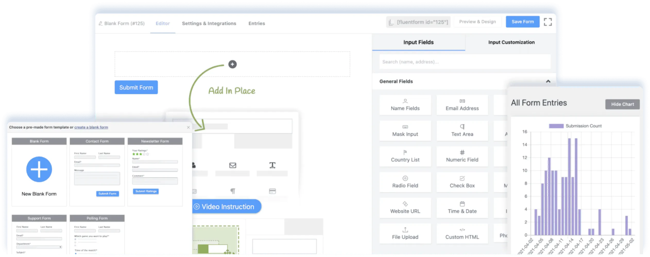Viewport: 650px width, 257px height.
Task: Open Department dropdown in Support Form template
Action: pos(39,247)
